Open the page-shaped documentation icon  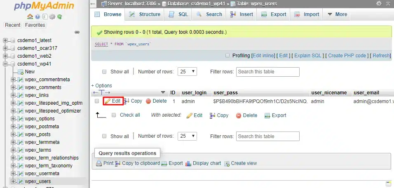(x=45, y=17)
